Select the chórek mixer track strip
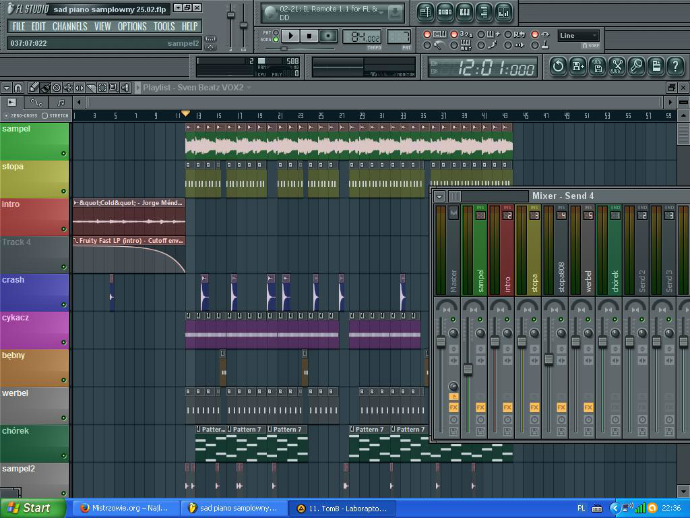690x518 pixels. [x=609, y=250]
